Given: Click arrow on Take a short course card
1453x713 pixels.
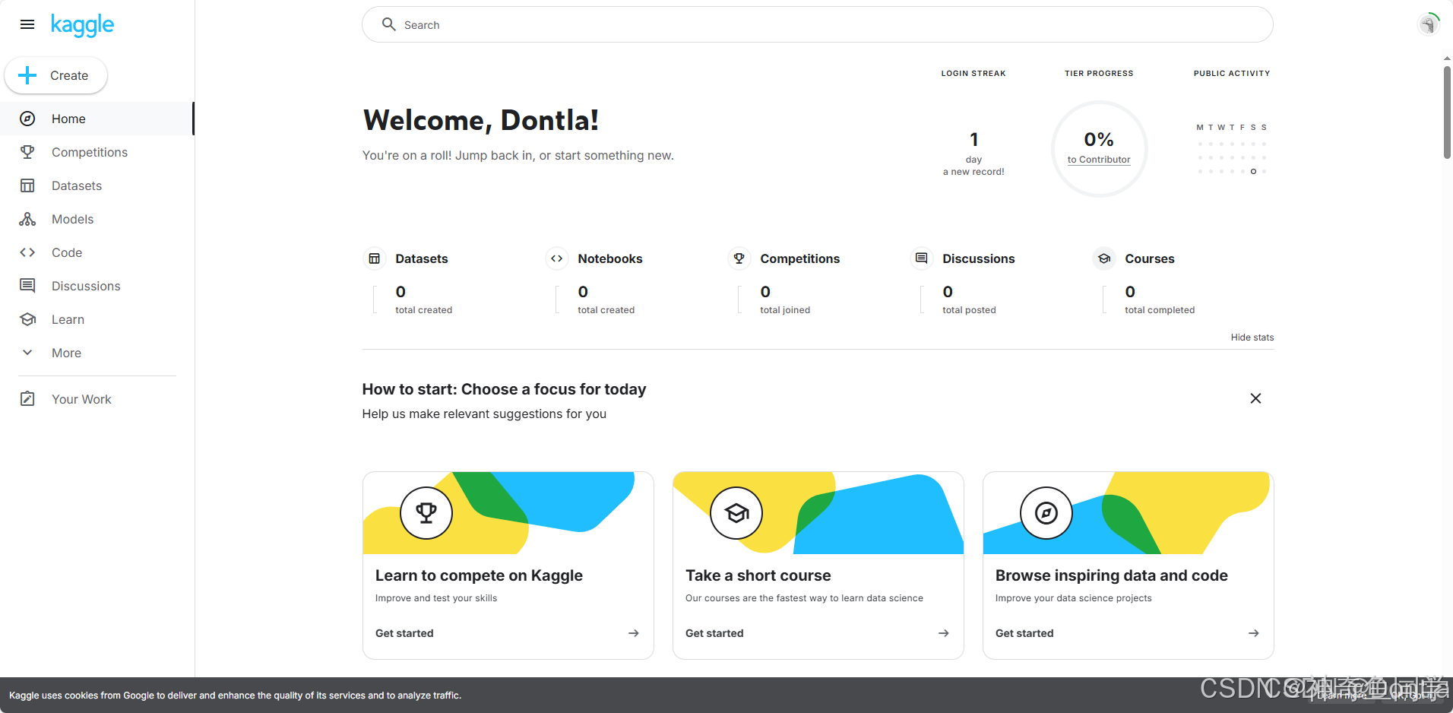Looking at the screenshot, I should [944, 633].
